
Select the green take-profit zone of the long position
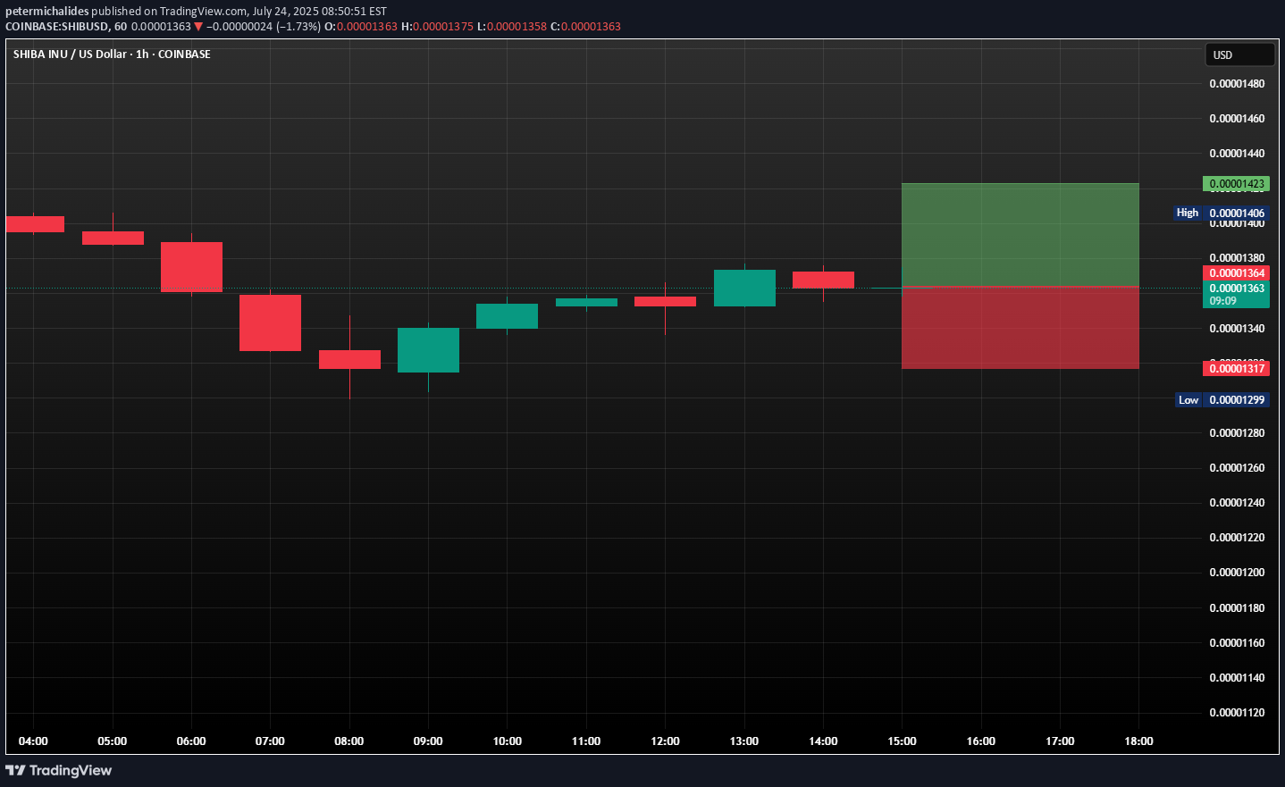click(x=1020, y=234)
